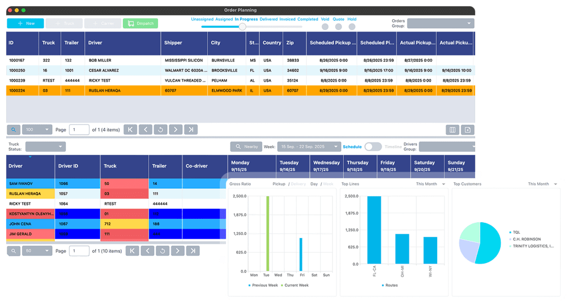Go to last page of orders grid
Screen dimensions: 572x306
tap(191, 130)
